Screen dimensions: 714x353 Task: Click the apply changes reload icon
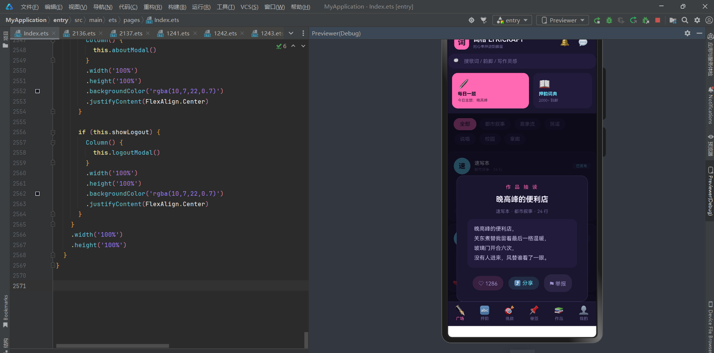(x=633, y=20)
